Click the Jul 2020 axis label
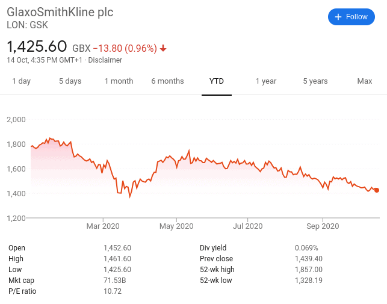This screenshot has width=387, height=304. point(247,226)
